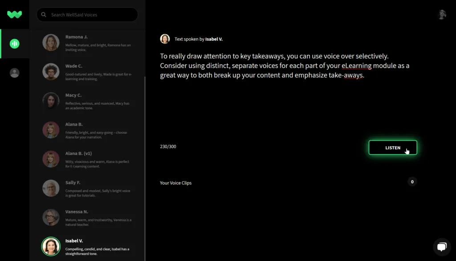This screenshot has width=456, height=261.
Task: Click 'Good-natured and lively' description
Action: [98, 77]
